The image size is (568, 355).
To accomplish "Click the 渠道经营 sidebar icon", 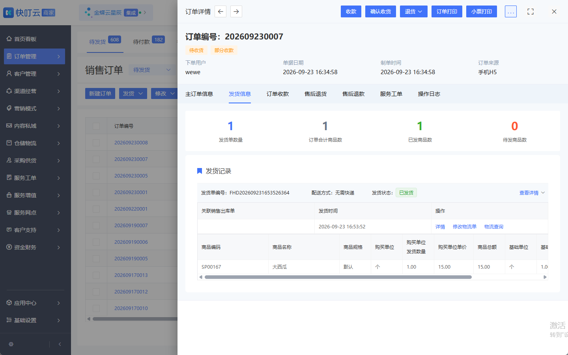I will click(9, 91).
